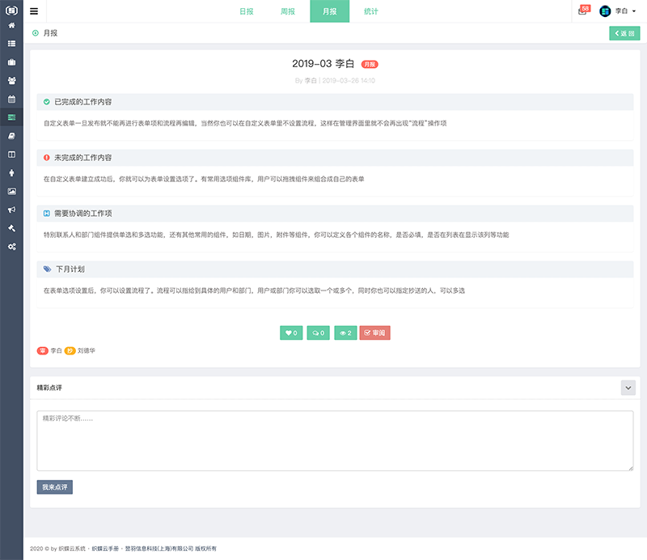This screenshot has width=647, height=560.
Task: Click the 返回 back button
Action: [624, 33]
